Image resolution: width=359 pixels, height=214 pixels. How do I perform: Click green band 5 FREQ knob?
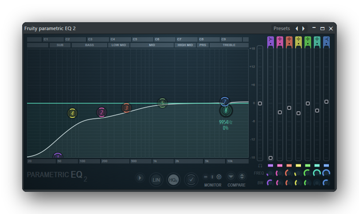(x=308, y=173)
